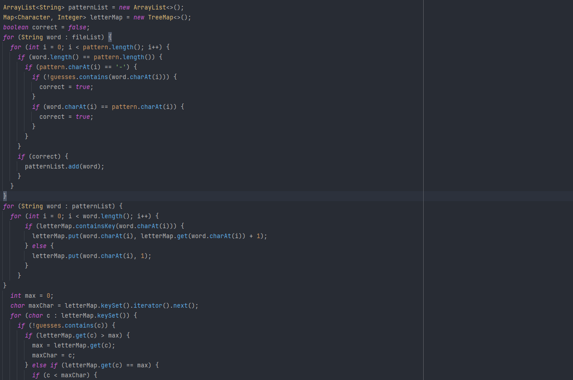The image size is (573, 380).
Task: Click the } else { line
Action: tap(39, 246)
